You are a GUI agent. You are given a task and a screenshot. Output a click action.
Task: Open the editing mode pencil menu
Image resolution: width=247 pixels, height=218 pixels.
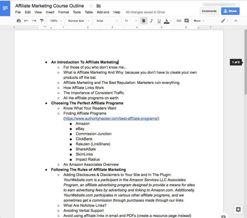click(225, 21)
